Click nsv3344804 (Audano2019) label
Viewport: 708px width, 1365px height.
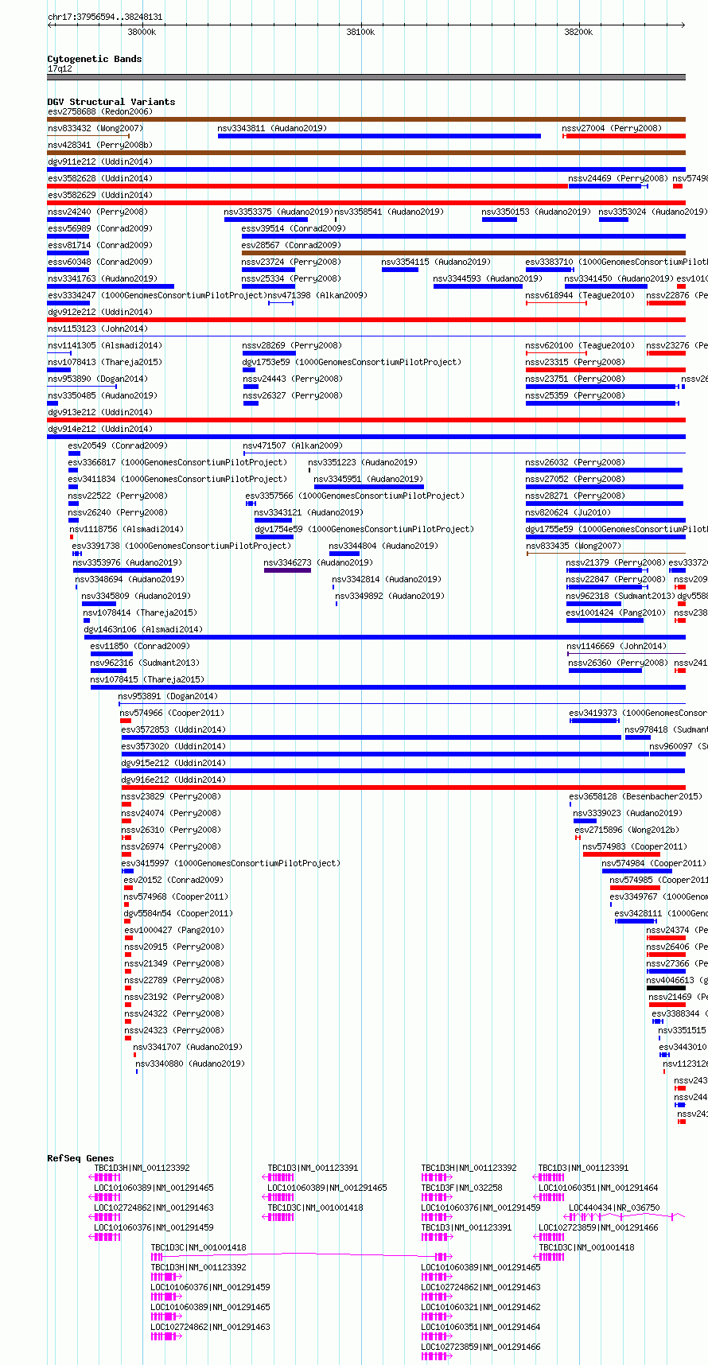tap(383, 546)
